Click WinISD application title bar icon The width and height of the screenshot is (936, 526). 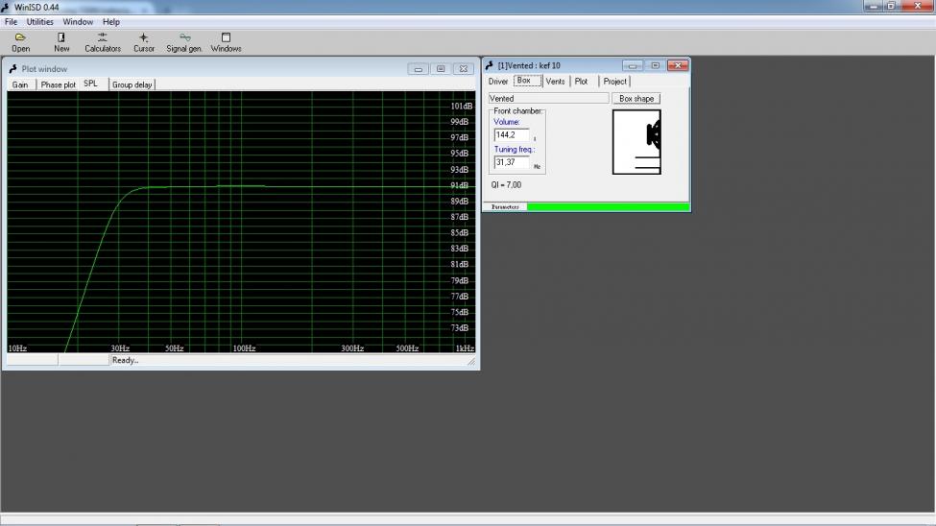pos(6,7)
